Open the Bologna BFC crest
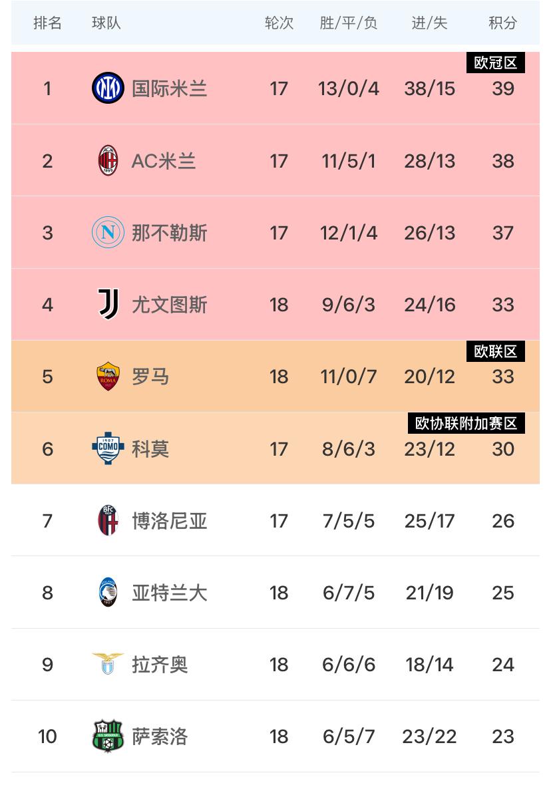Image resolution: width=551 pixels, height=785 pixels. 108,521
